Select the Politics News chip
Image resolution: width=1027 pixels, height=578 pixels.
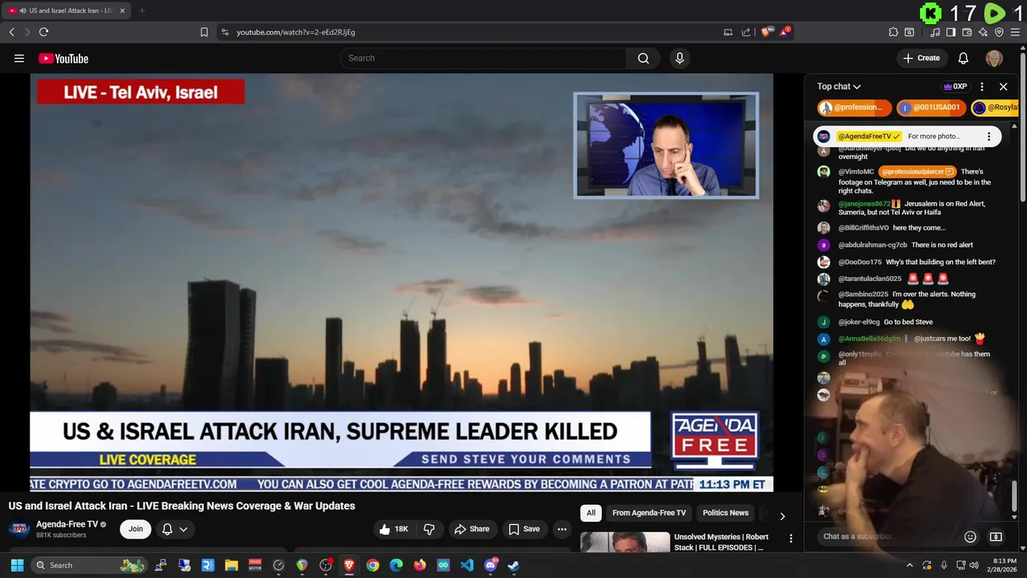725,513
